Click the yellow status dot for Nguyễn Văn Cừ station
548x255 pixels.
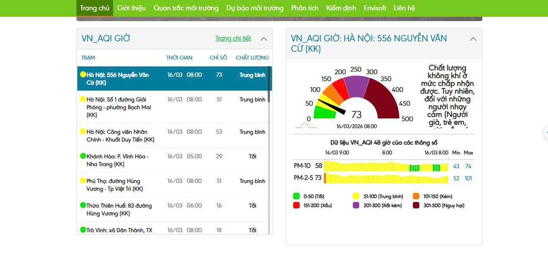(83, 74)
